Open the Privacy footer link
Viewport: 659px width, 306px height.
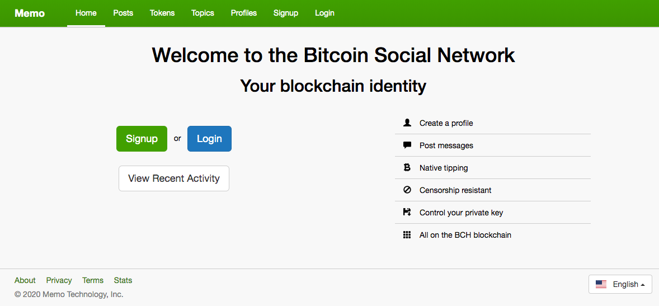pos(59,280)
